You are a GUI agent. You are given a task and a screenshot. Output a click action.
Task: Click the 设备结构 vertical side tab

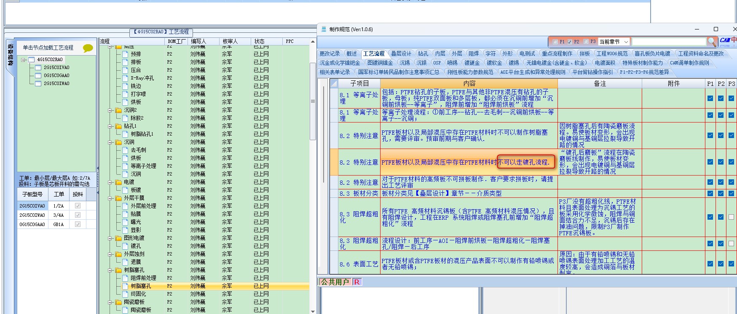click(11, 55)
